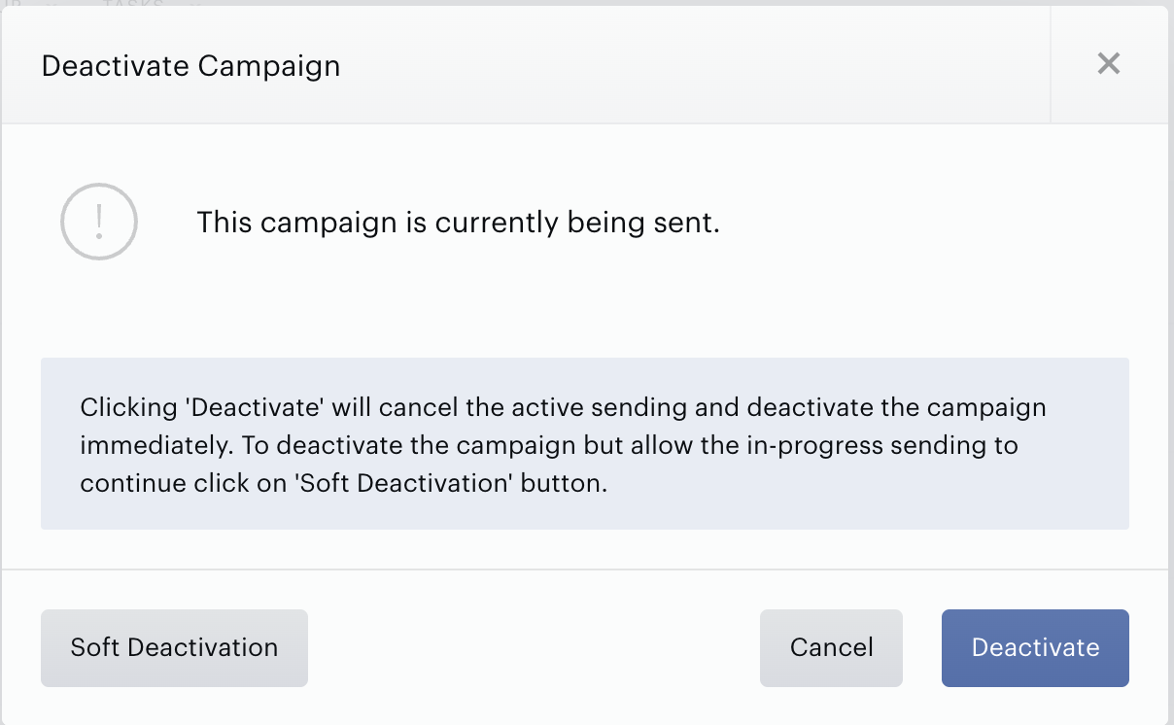1174x725 pixels.
Task: Cancel the campaign deactivation
Action: tap(831, 648)
